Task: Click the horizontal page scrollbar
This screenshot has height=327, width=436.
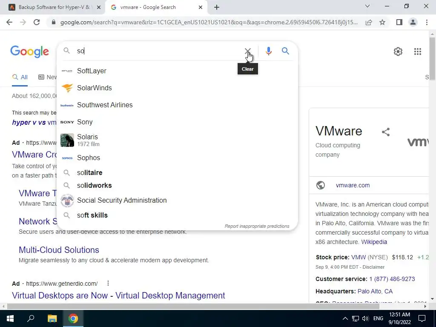Action: pos(193,307)
